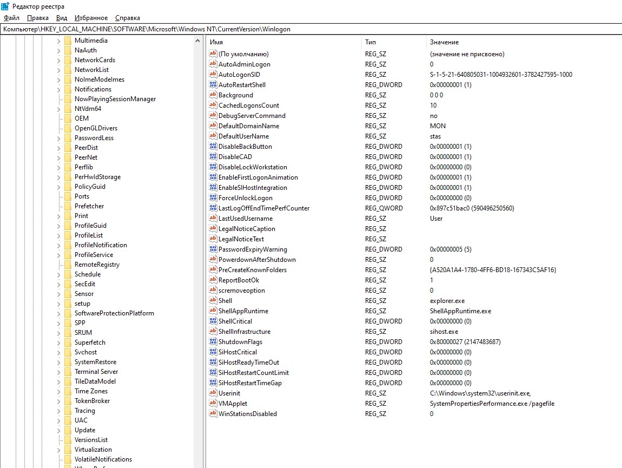622x468 pixels.
Task: Click the OEM folder icon
Action: coord(68,118)
